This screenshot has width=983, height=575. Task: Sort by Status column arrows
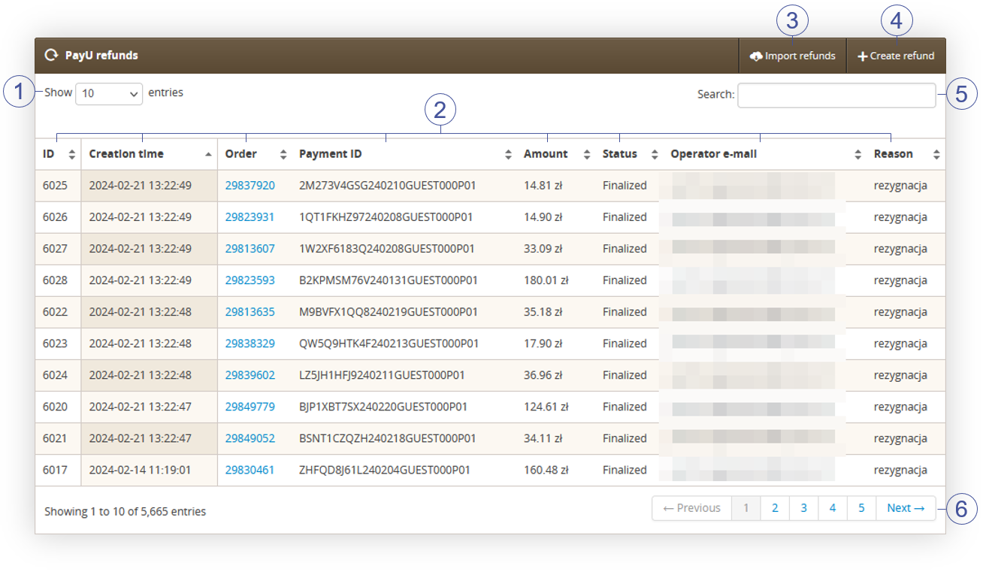tap(655, 154)
